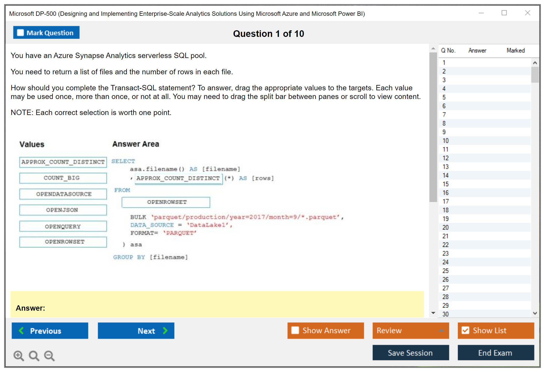Click the question pane vertical scrollbar thumb
The image size is (547, 374).
click(x=433, y=127)
